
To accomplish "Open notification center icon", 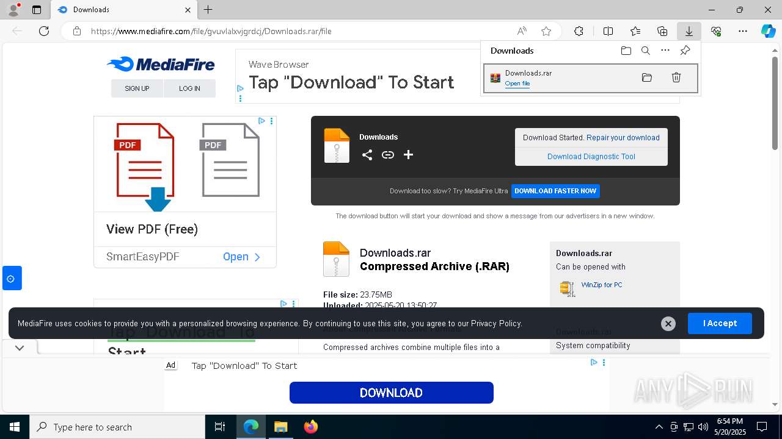I will pyautogui.click(x=762, y=427).
